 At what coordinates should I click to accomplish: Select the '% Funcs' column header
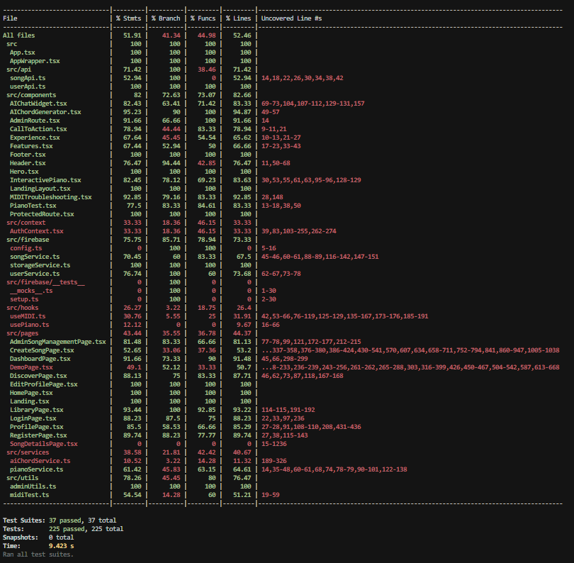pyautogui.click(x=203, y=18)
